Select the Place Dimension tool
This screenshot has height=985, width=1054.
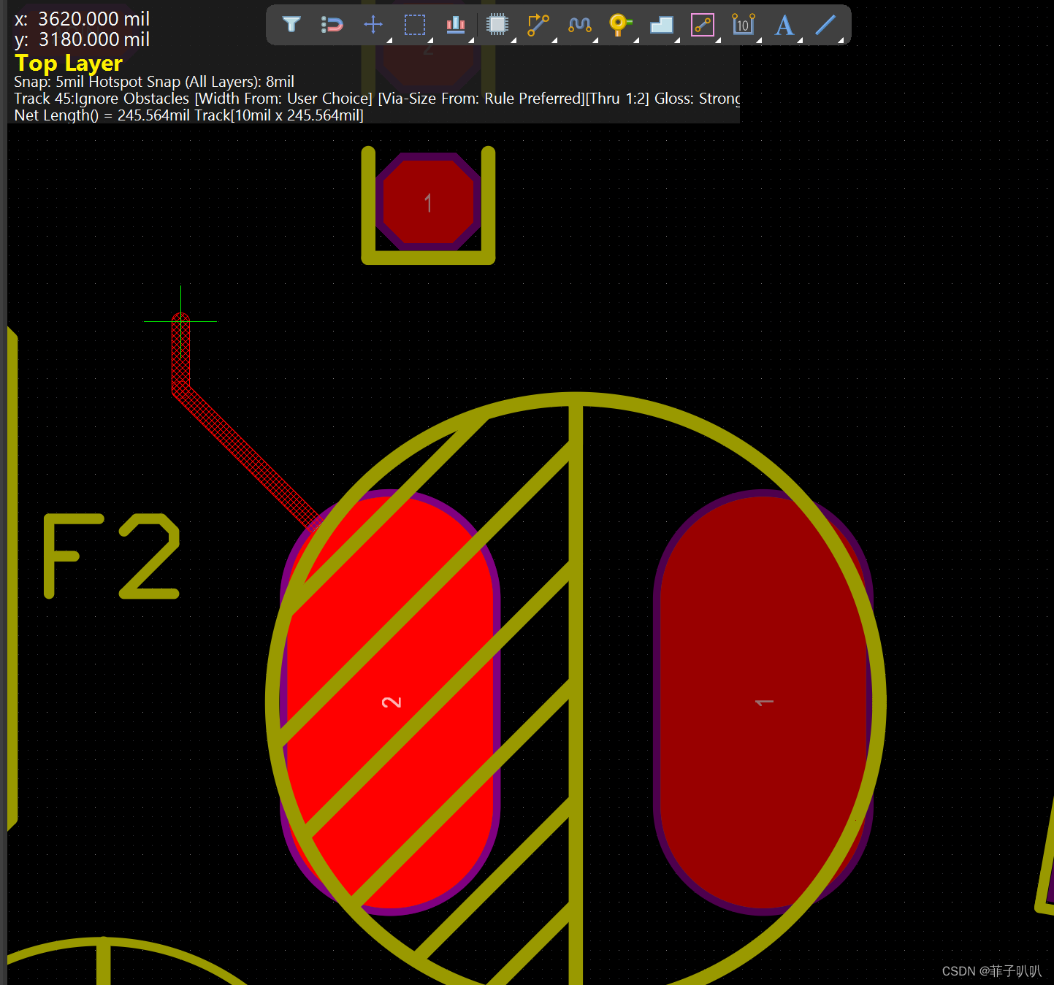point(744,25)
